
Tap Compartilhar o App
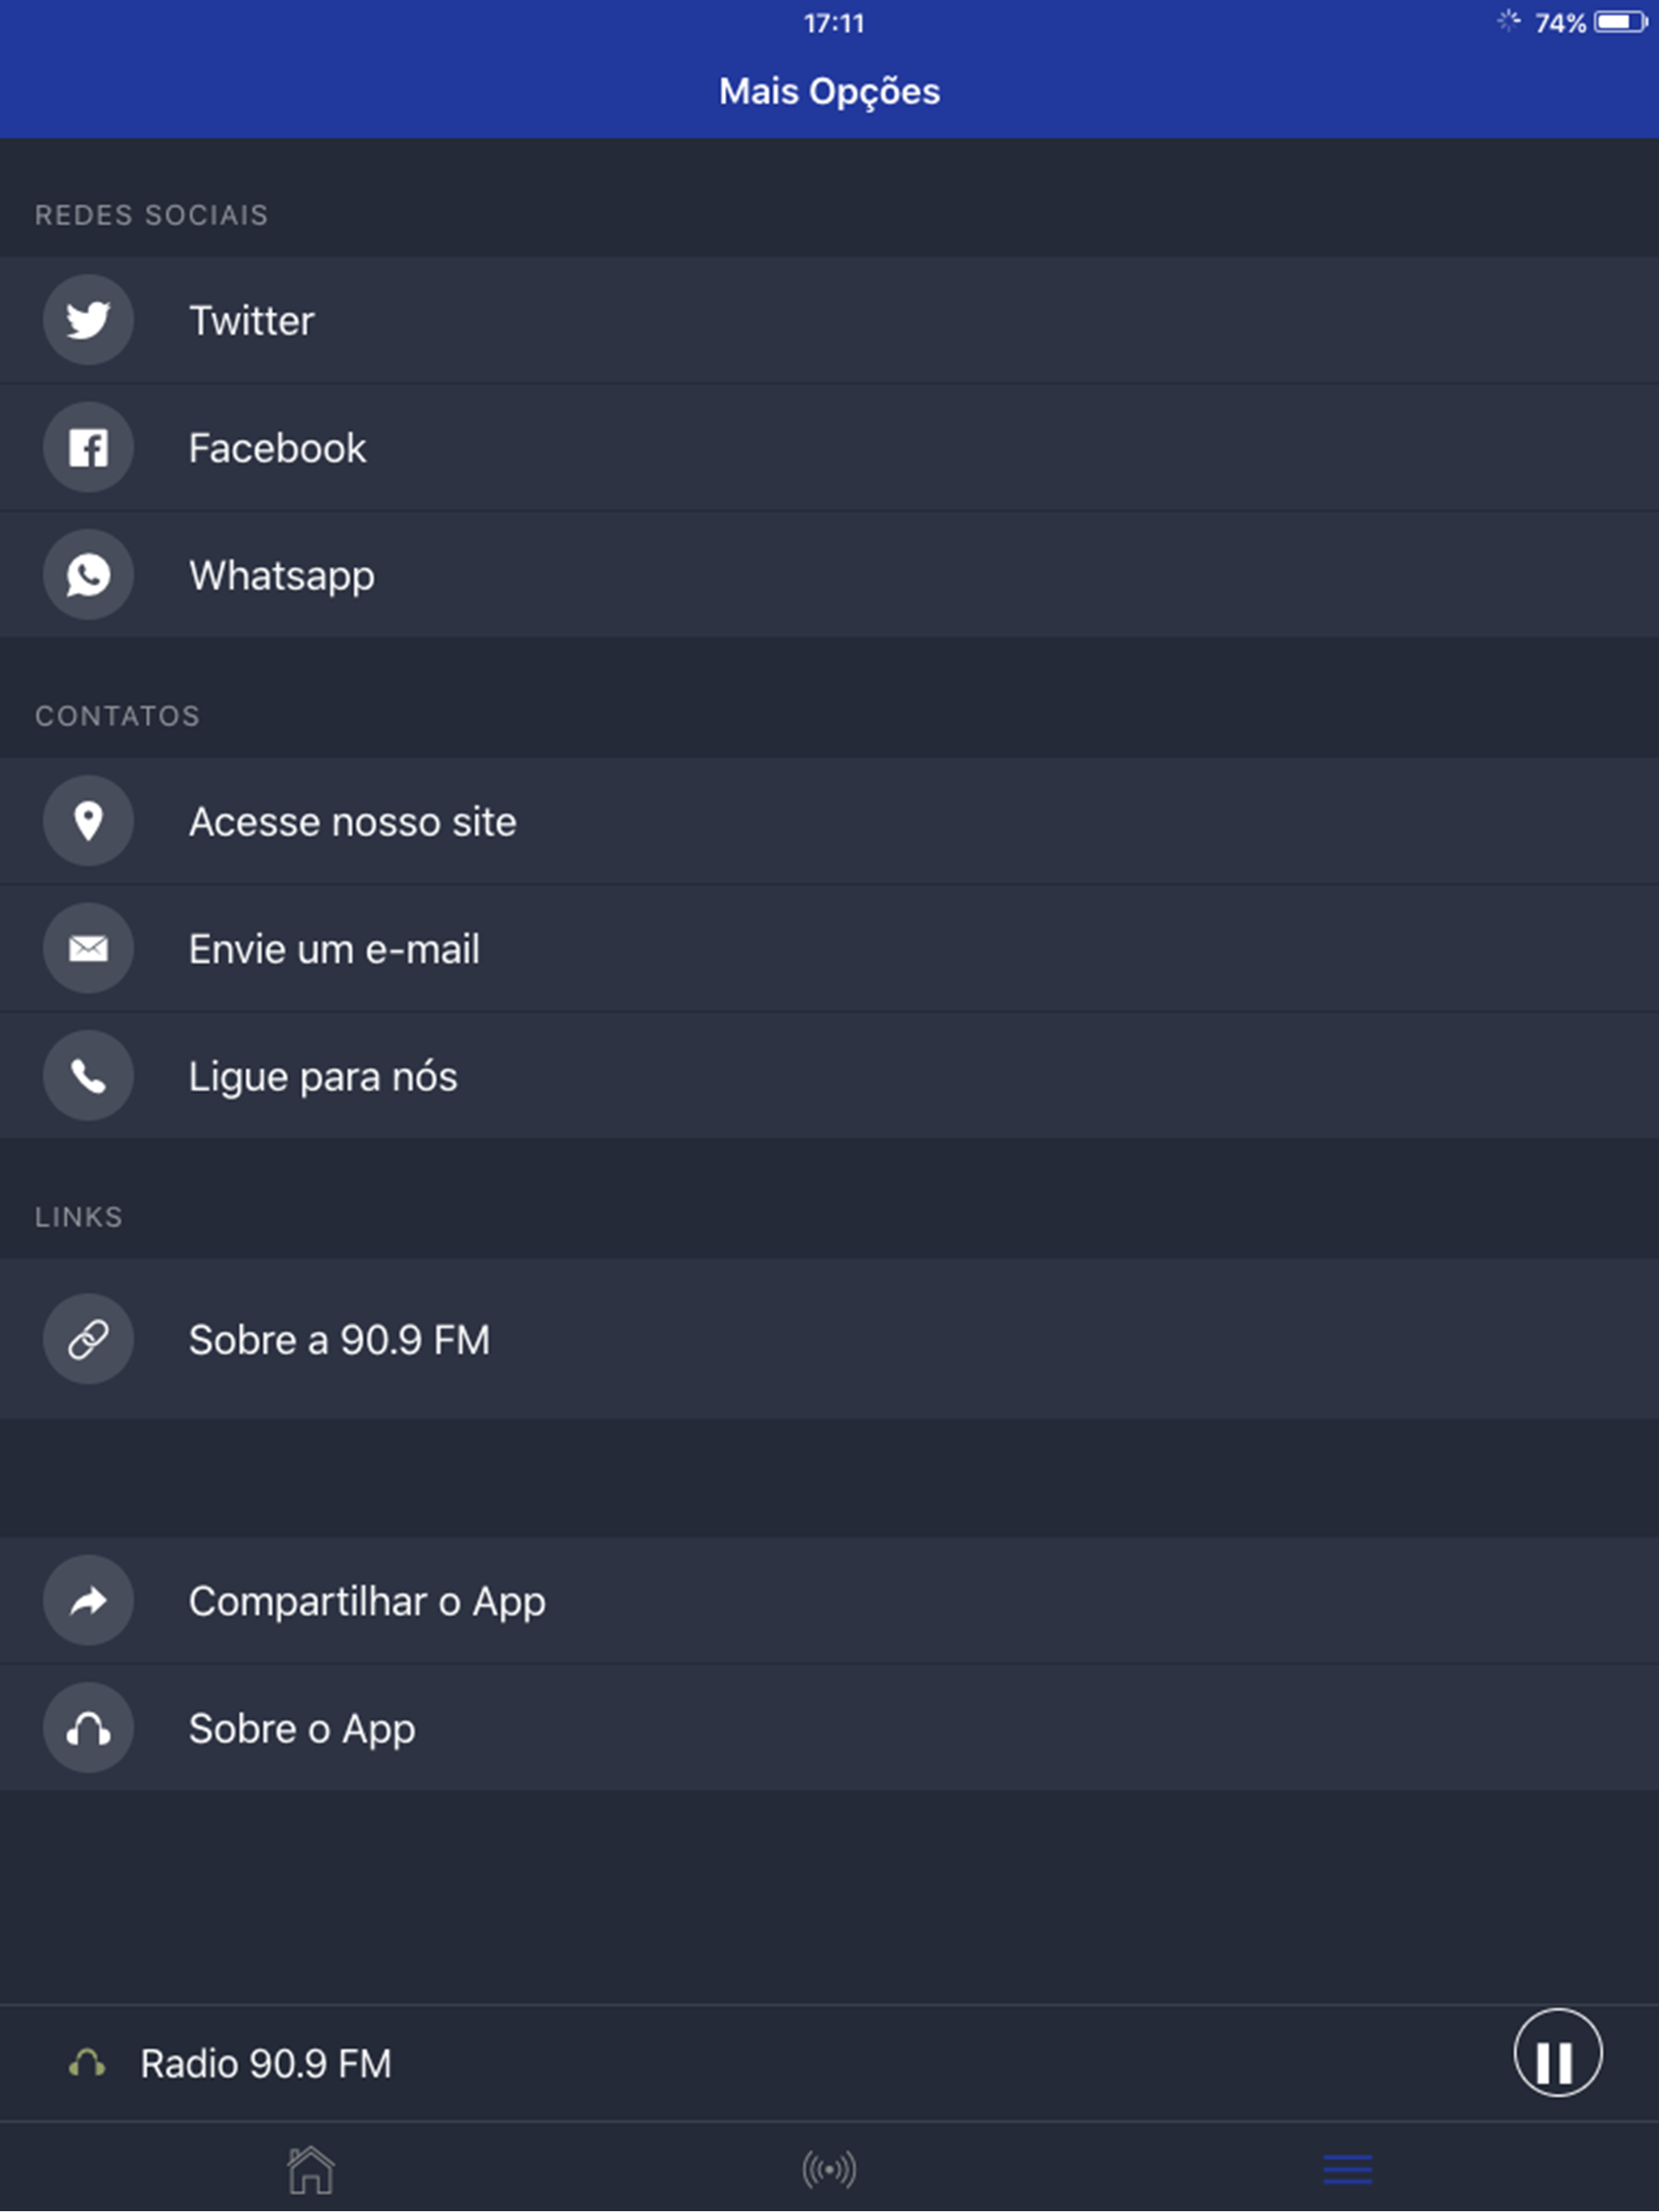point(829,1601)
